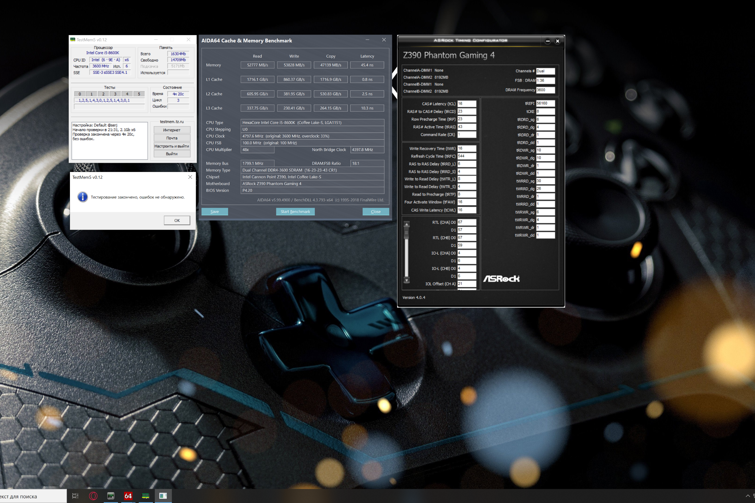
Task: Click the Интернет button in TestMem5
Action: click(x=172, y=130)
